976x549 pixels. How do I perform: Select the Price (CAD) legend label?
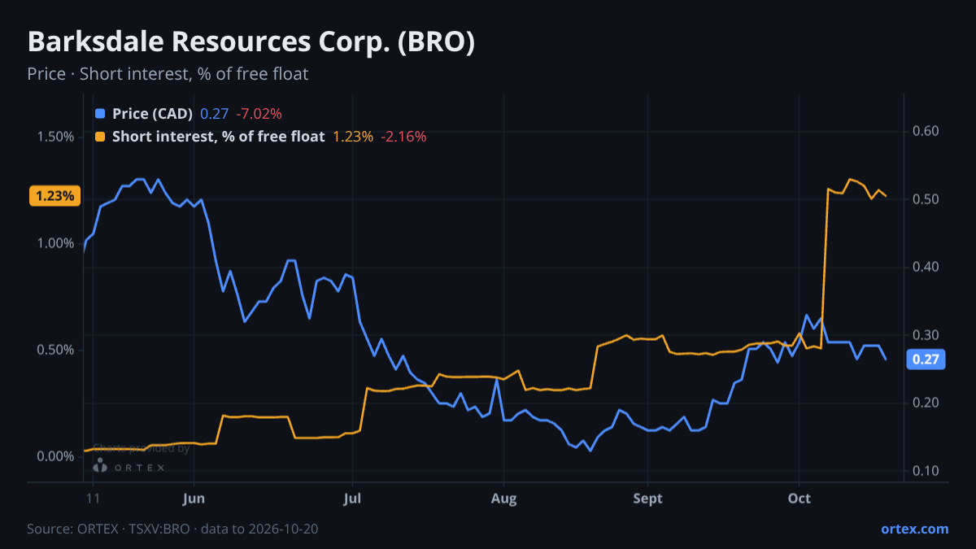tap(153, 114)
